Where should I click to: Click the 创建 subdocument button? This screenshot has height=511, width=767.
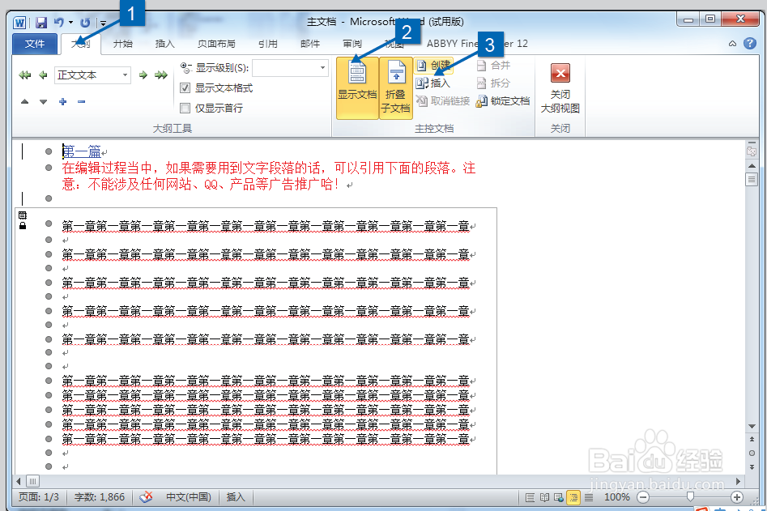tap(433, 65)
